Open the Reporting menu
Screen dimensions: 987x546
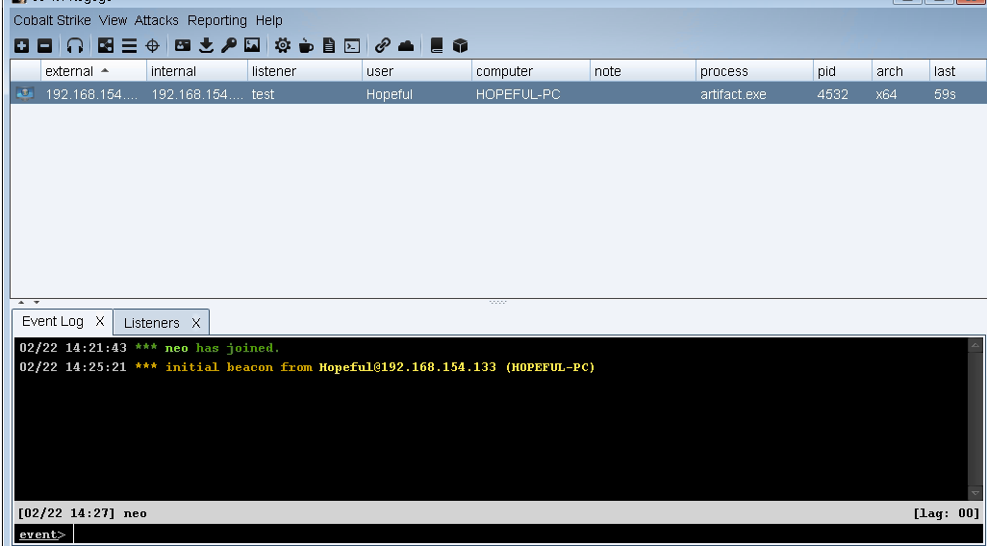coord(217,20)
